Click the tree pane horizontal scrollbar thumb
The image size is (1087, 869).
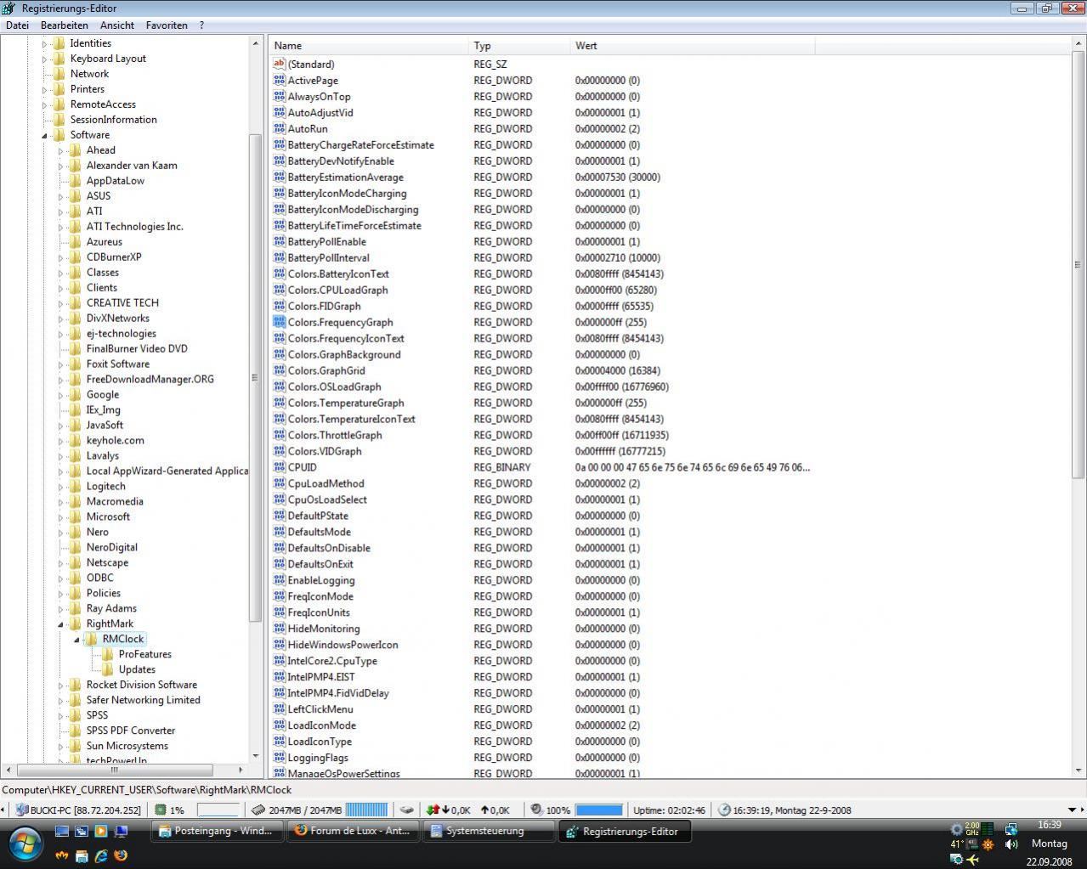tap(115, 770)
